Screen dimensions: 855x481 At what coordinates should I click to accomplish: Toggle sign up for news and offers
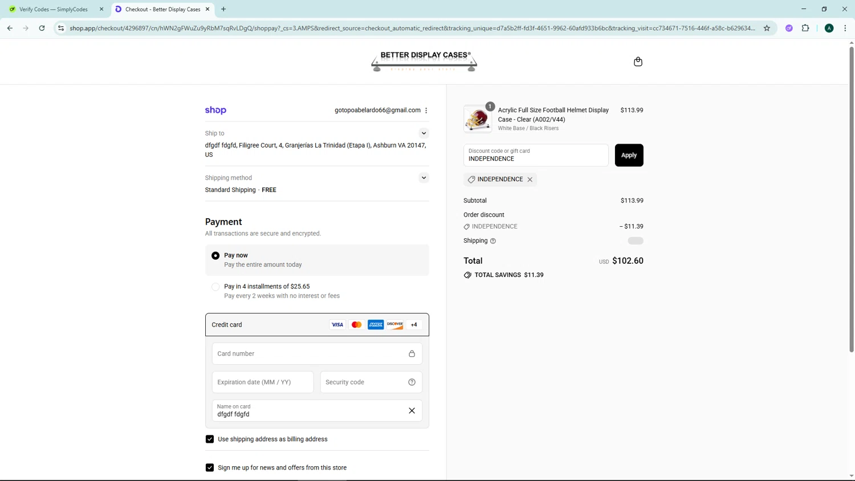[210, 468]
